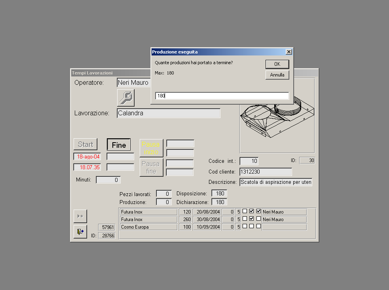Click the quantity input field containing 180

[x=222, y=96]
